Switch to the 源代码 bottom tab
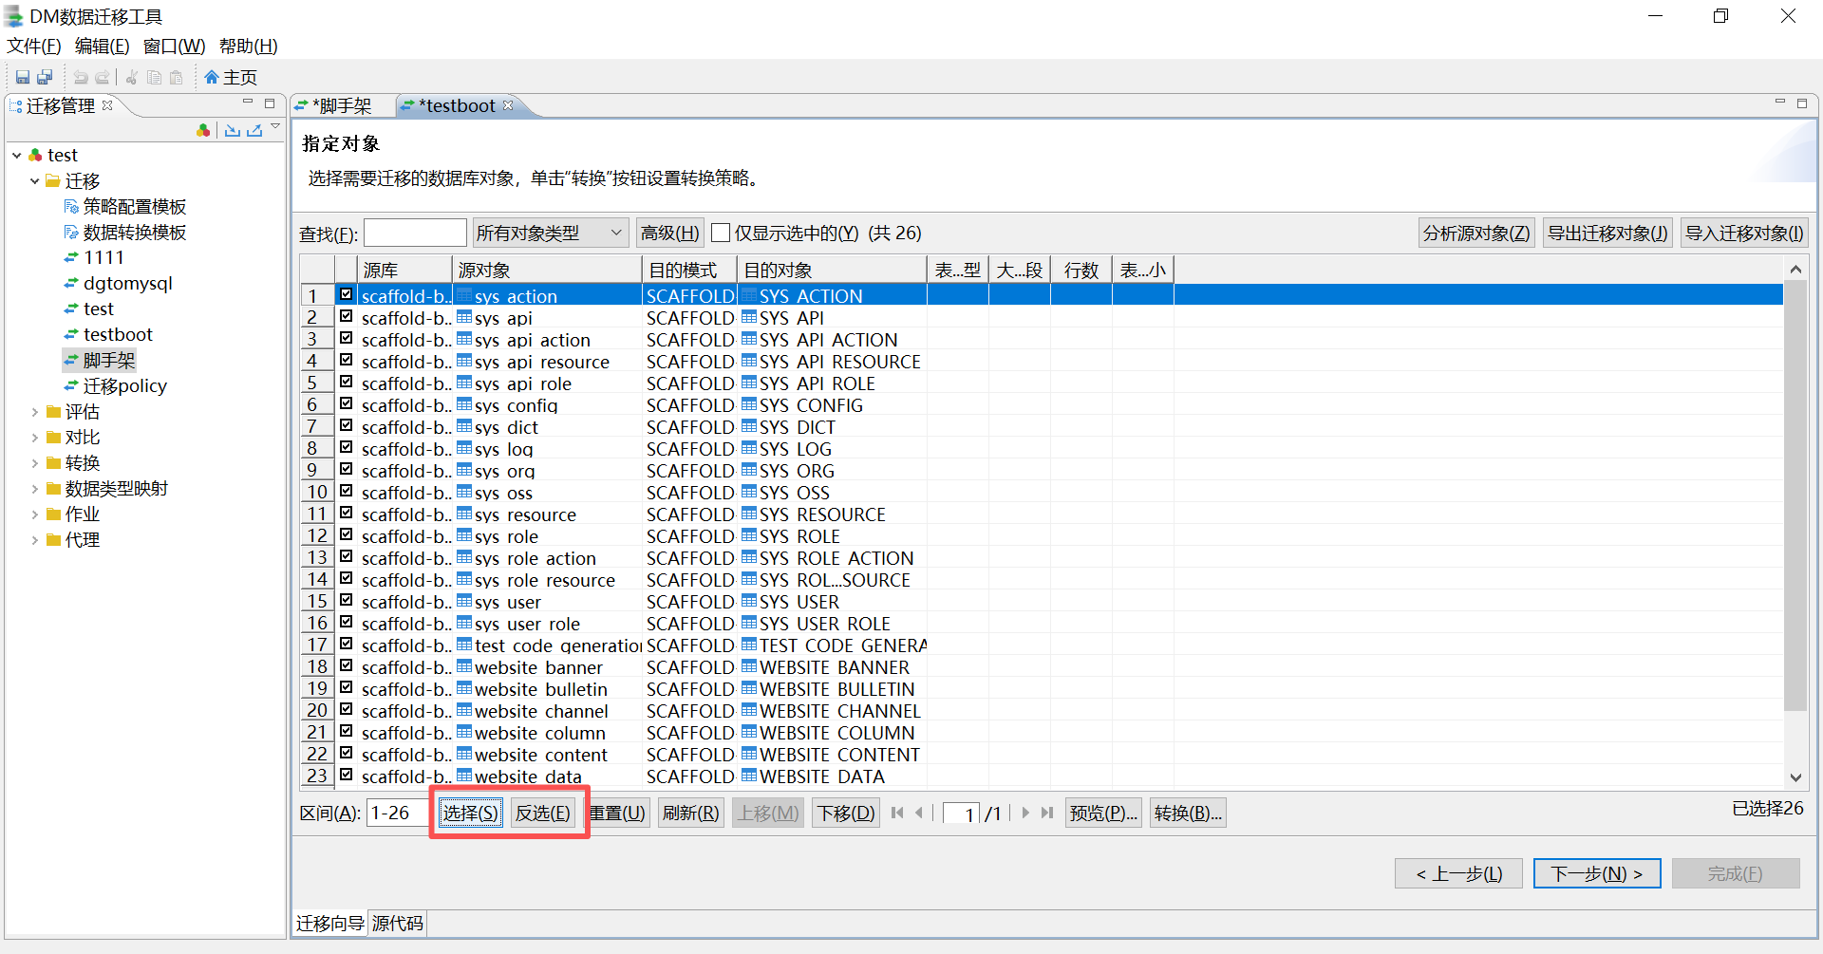 [397, 923]
